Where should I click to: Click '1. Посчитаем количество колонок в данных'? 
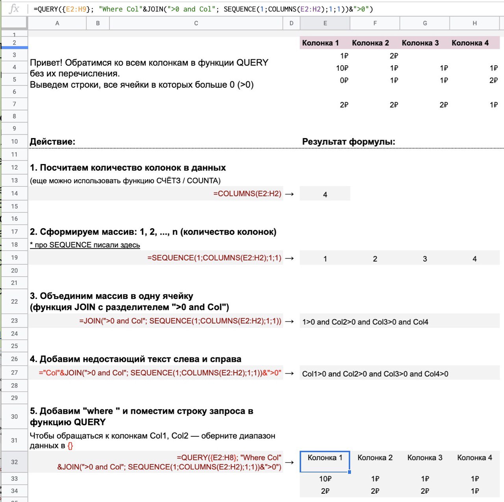[128, 168]
